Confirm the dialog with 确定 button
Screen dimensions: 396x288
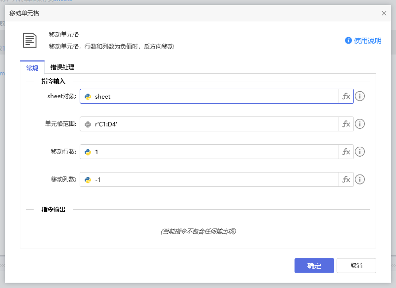(314, 265)
